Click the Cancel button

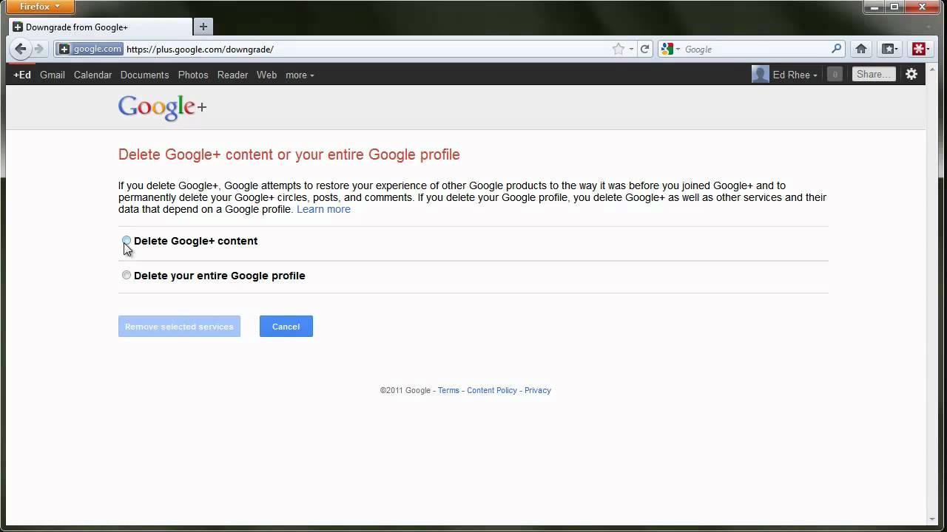pyautogui.click(x=286, y=327)
